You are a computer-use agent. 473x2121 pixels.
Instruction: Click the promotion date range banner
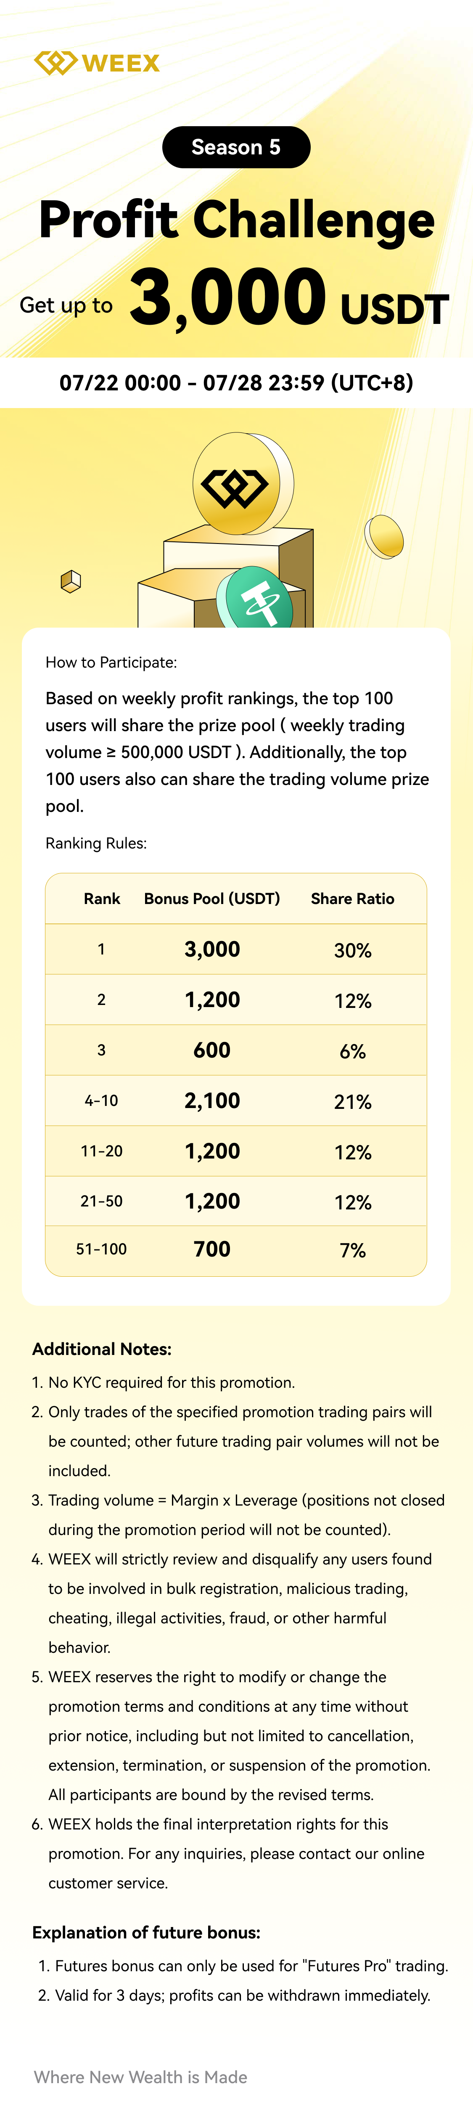(236, 383)
